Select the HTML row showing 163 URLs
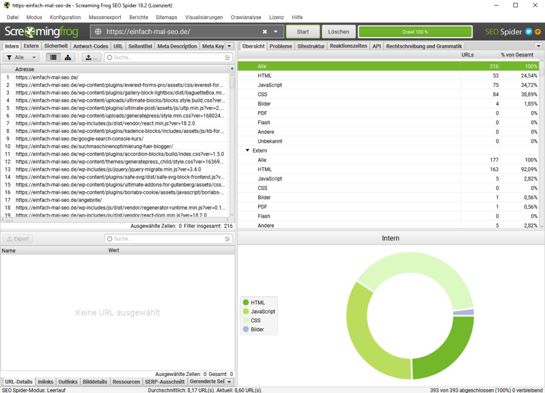545x393 pixels. coord(389,169)
